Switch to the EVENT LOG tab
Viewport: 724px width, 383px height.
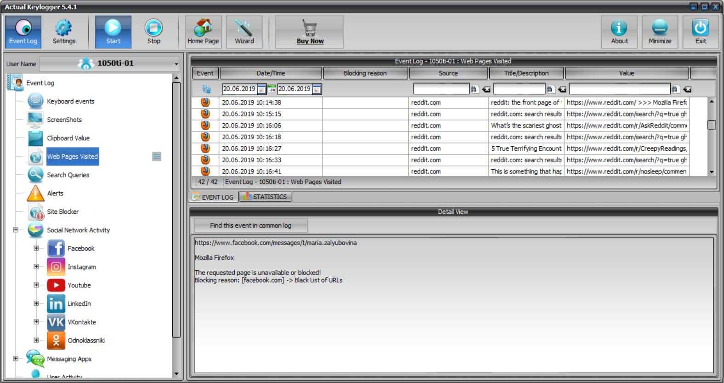tap(213, 197)
